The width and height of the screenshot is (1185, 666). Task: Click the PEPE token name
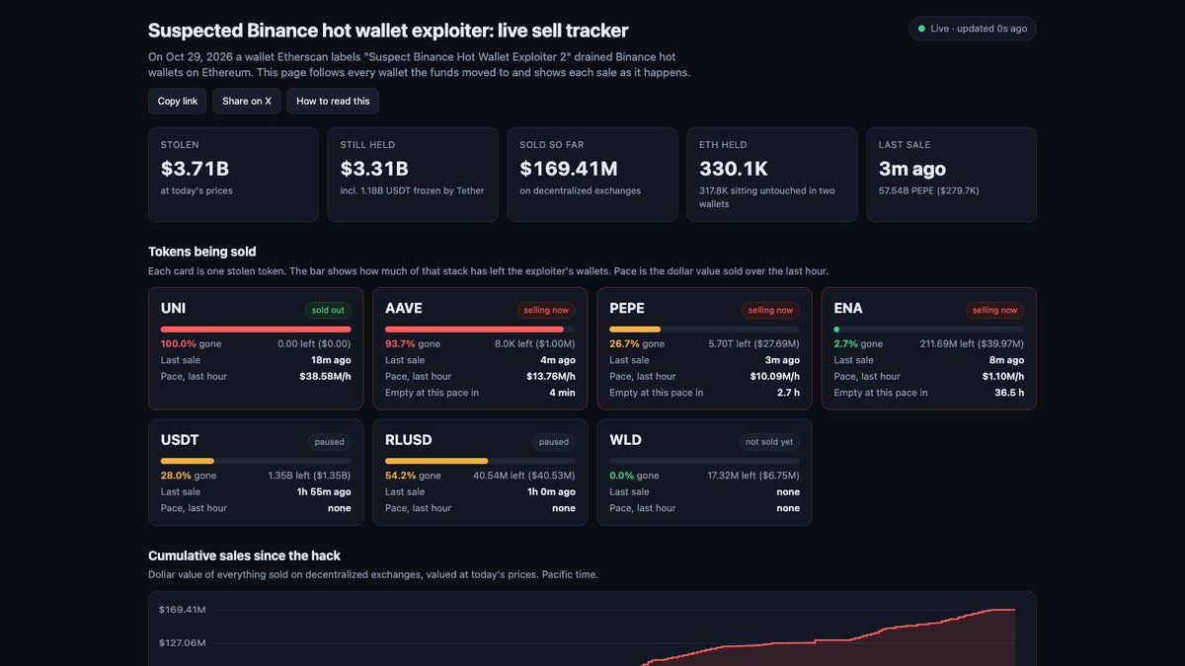coord(627,309)
